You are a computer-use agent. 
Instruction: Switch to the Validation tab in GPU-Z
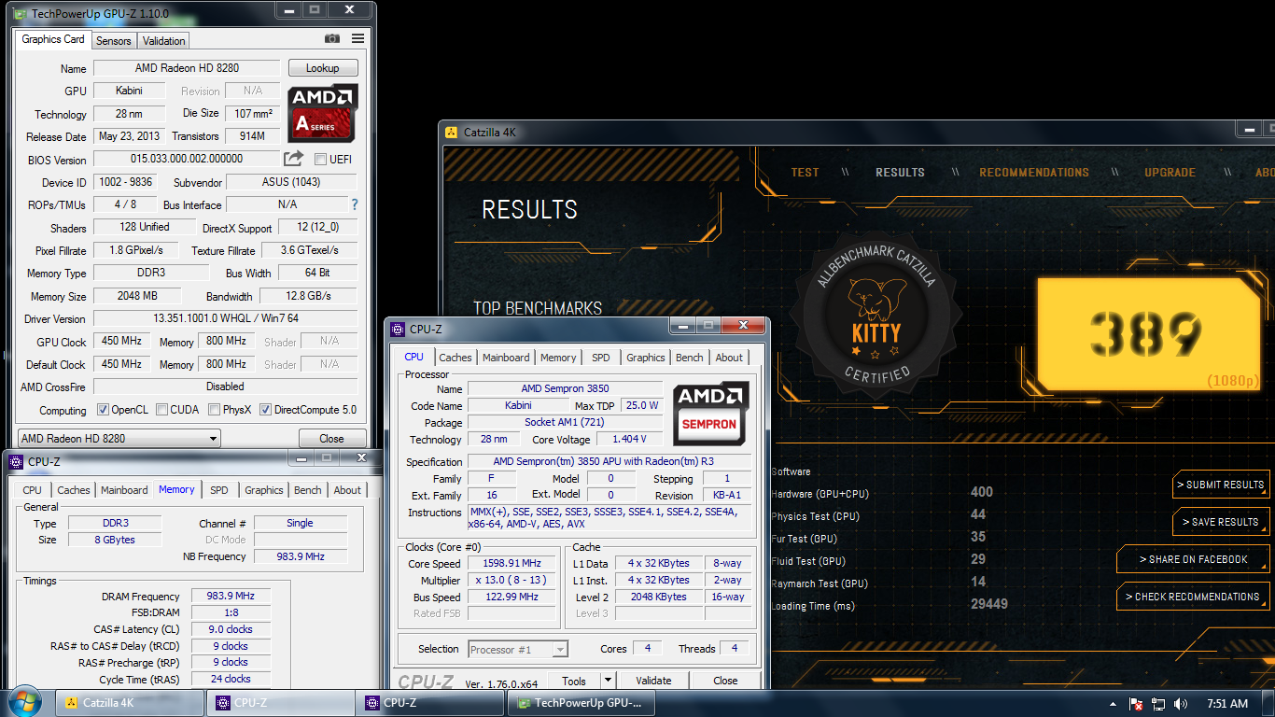(x=163, y=40)
